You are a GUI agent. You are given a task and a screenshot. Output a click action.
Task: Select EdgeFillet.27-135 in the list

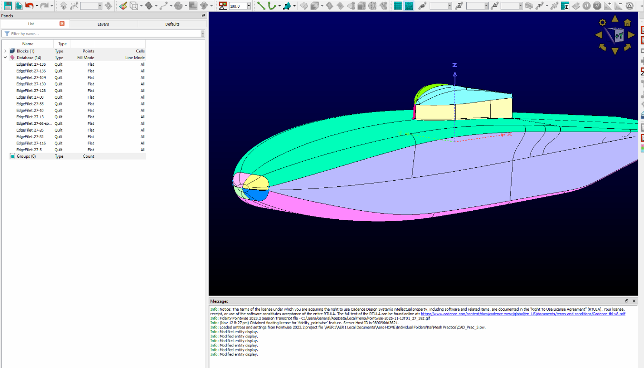coord(31,64)
